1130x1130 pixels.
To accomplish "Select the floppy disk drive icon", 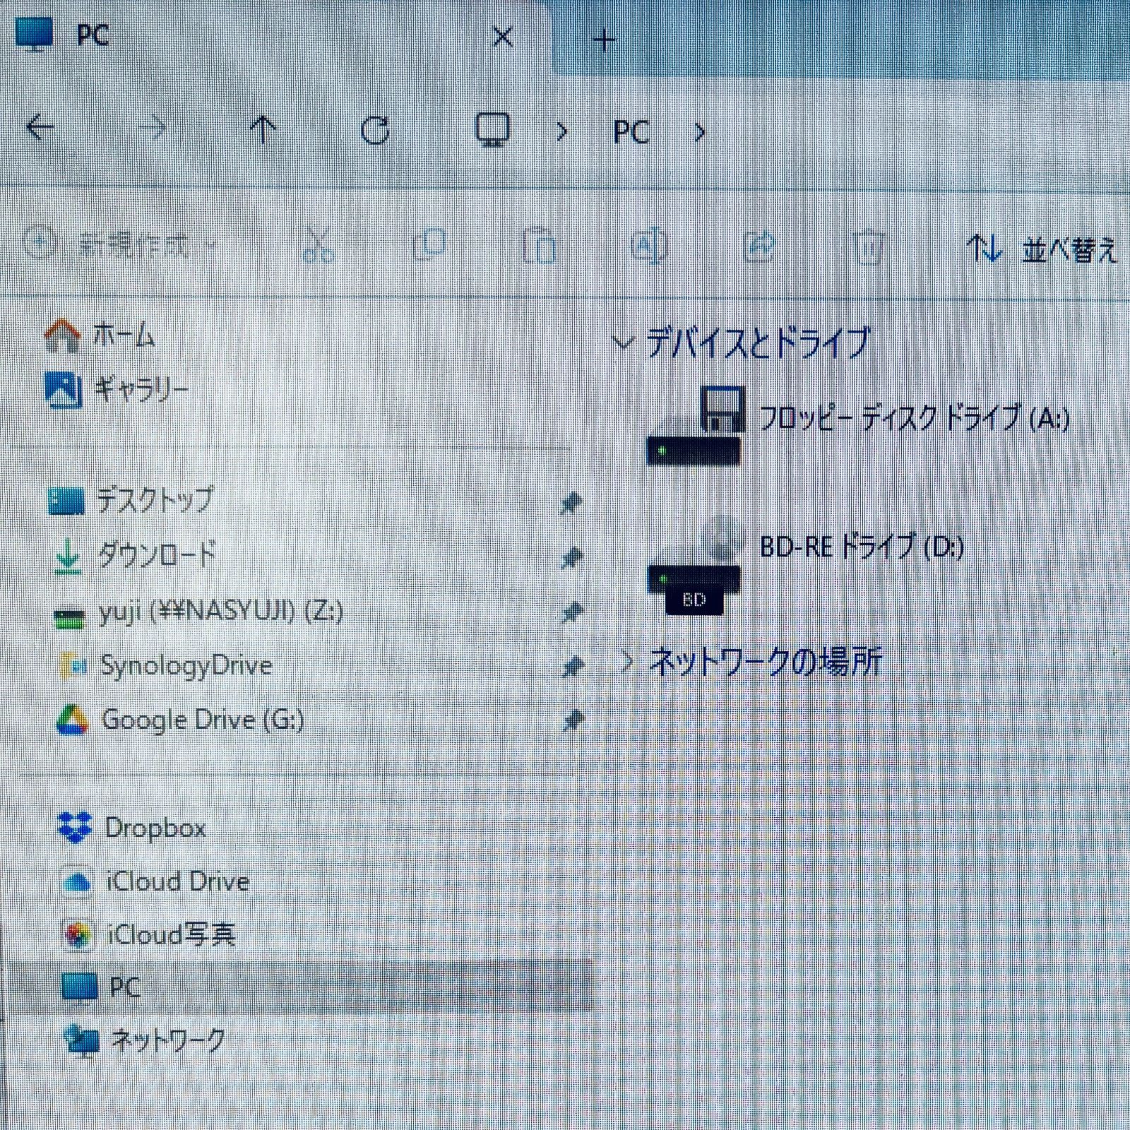I will pos(696,425).
